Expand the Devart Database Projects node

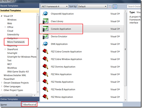coord(1,83)
